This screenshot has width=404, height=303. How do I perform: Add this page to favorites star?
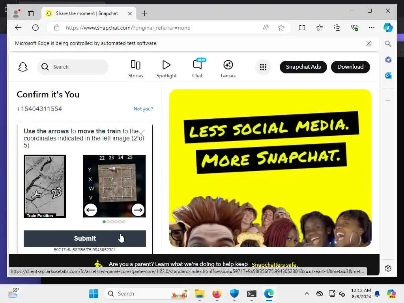281,28
